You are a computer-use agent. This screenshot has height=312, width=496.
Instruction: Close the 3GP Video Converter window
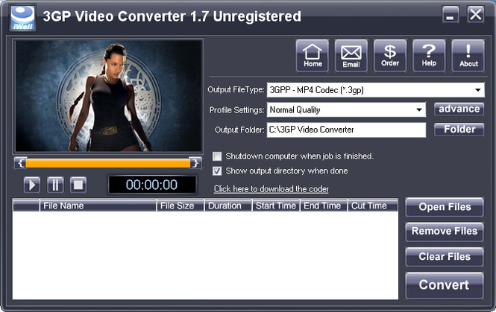pos(476,15)
